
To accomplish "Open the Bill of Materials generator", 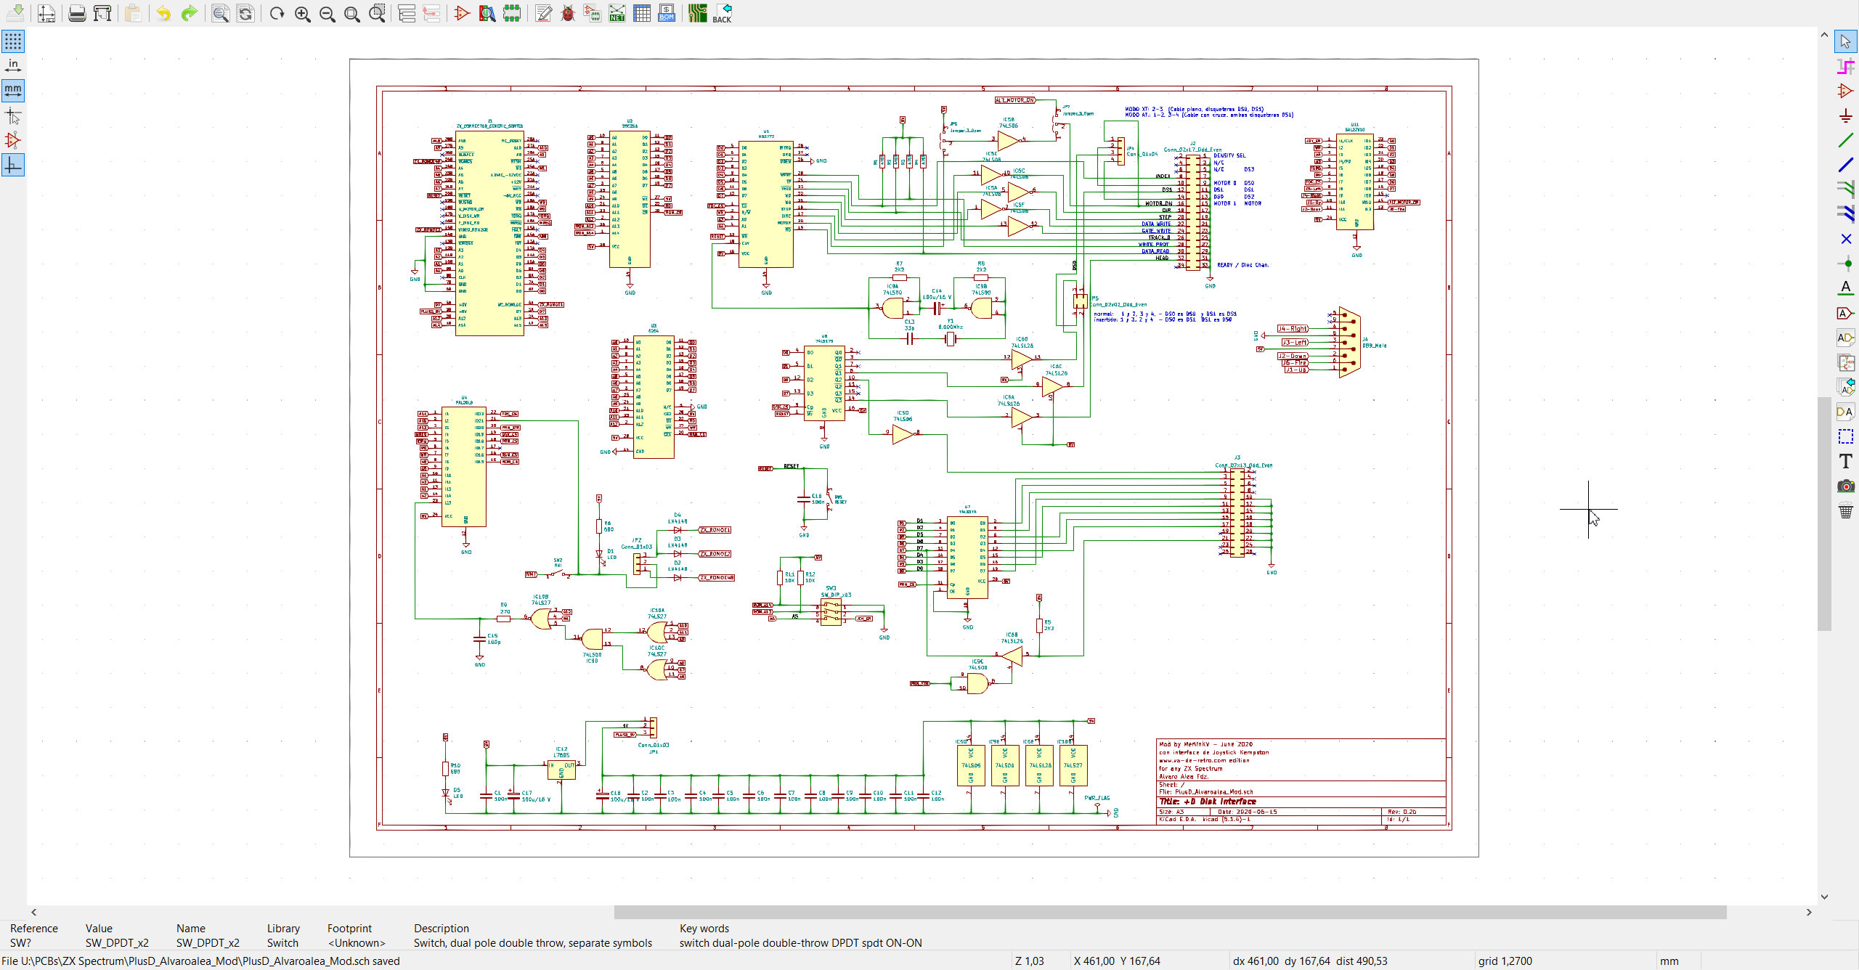I will [667, 13].
